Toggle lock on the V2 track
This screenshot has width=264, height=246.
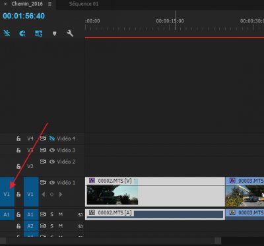coord(18,166)
